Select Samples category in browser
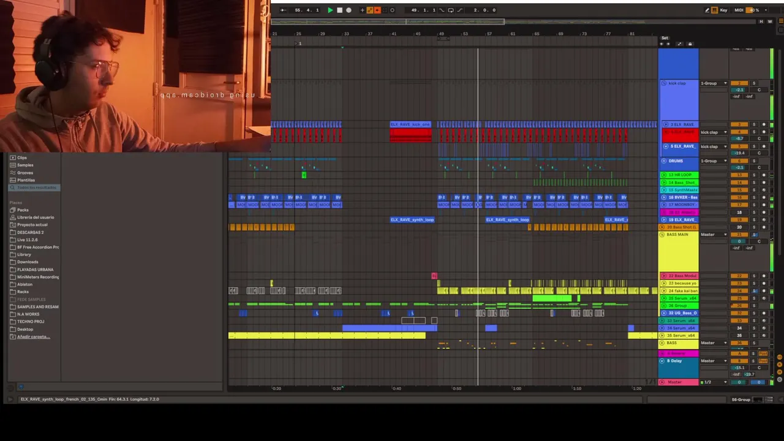Image resolution: width=784 pixels, height=441 pixels. (x=25, y=165)
